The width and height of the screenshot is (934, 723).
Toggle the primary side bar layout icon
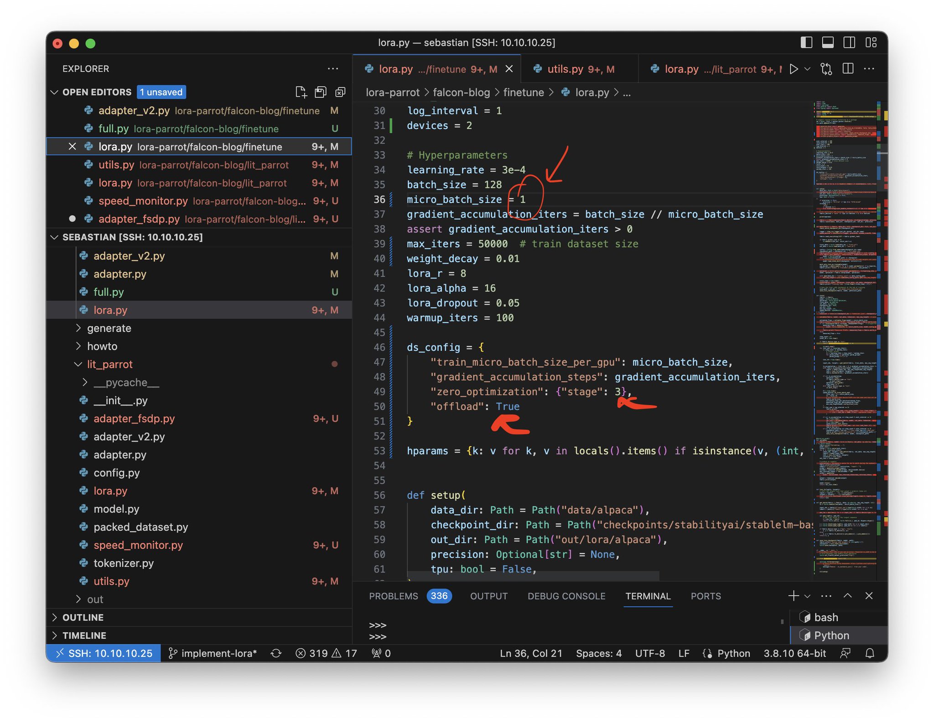(806, 42)
